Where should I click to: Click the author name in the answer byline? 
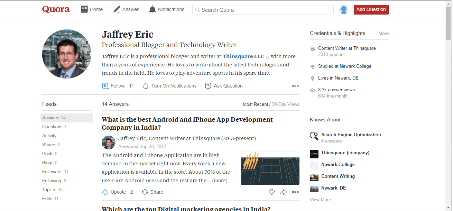point(132,138)
